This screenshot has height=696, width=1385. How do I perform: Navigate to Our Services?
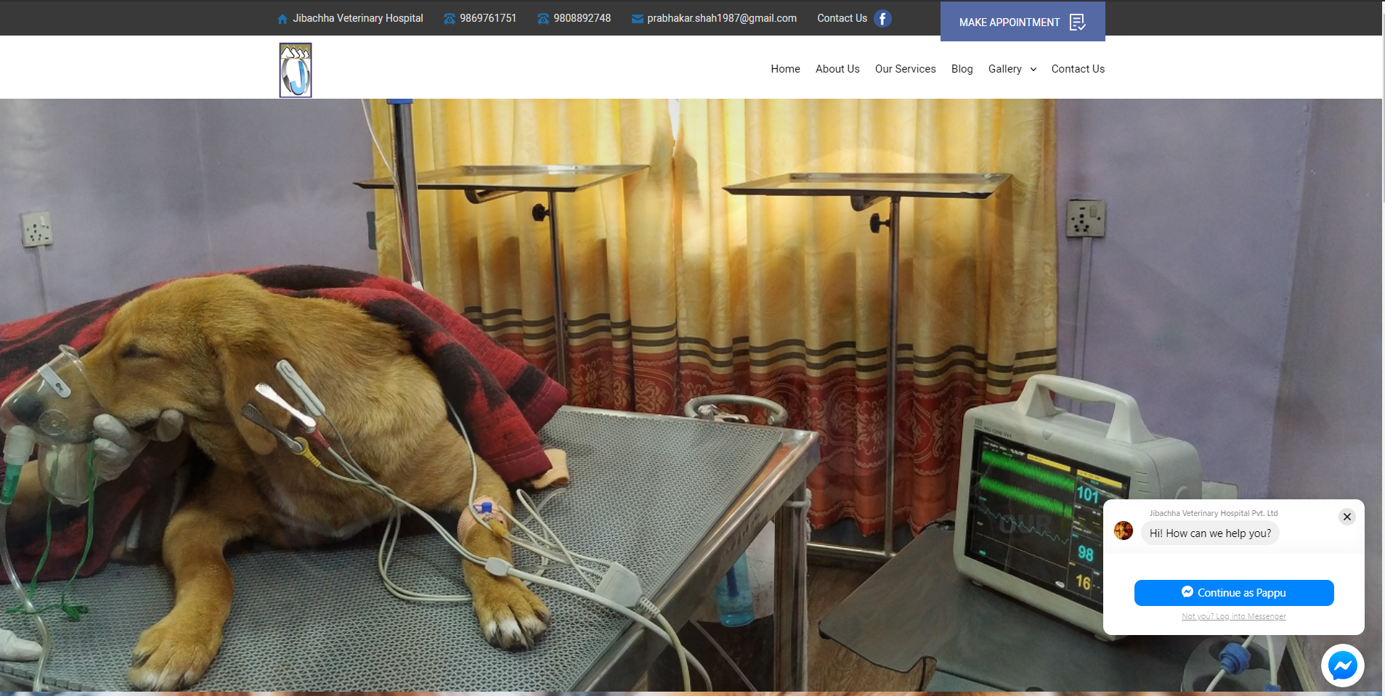tap(905, 69)
